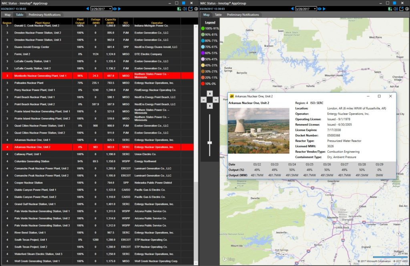Click red 10%-0% legend swatch
Image resolution: width=410 pixels, height=266 pixels.
tap(203, 84)
